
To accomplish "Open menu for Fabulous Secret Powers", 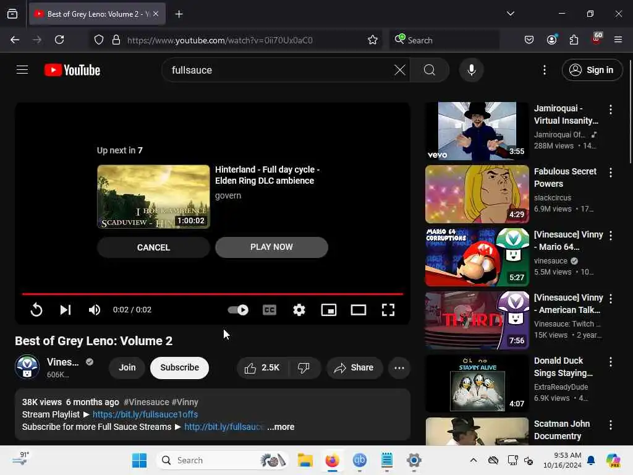I will click(611, 173).
